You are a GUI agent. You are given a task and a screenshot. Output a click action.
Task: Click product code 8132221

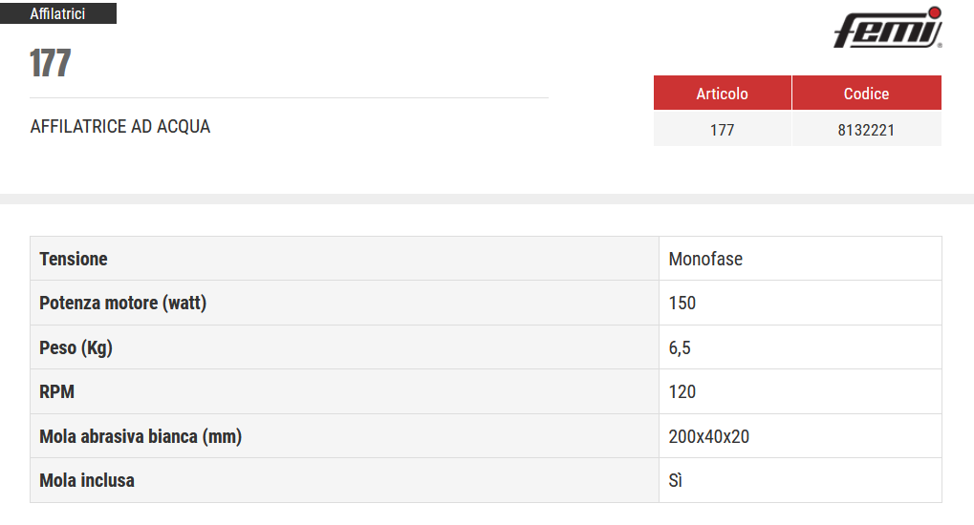867,130
